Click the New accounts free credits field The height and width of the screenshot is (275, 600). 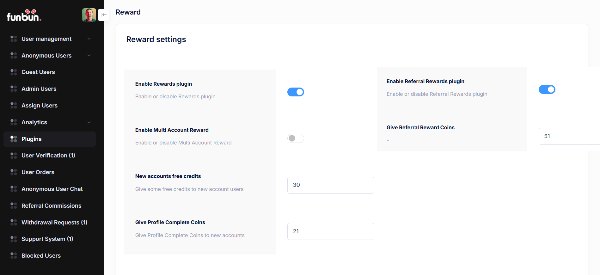[330, 185]
